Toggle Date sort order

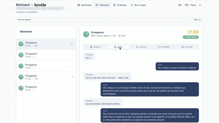click(197, 20)
